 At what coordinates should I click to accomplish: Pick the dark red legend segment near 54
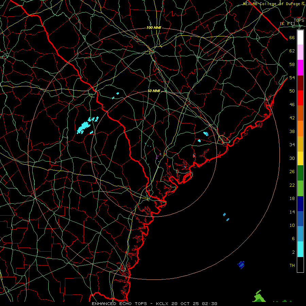pos(300,83)
